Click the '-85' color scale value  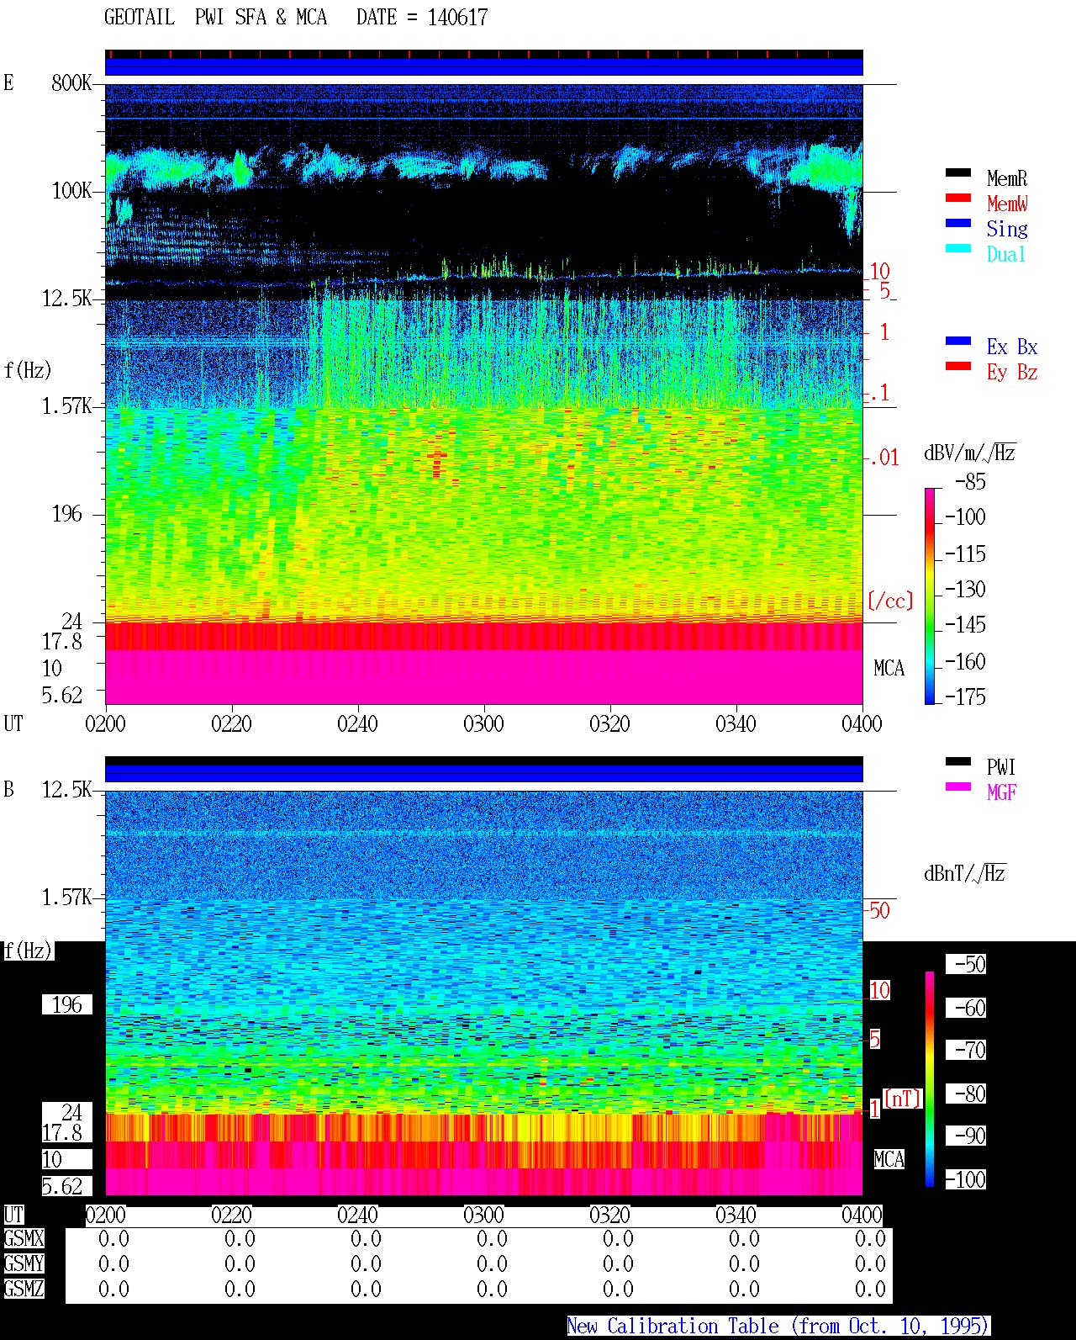(x=970, y=482)
